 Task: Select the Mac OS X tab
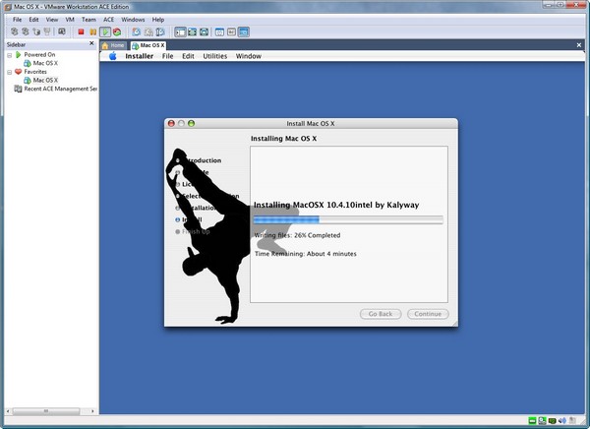148,45
